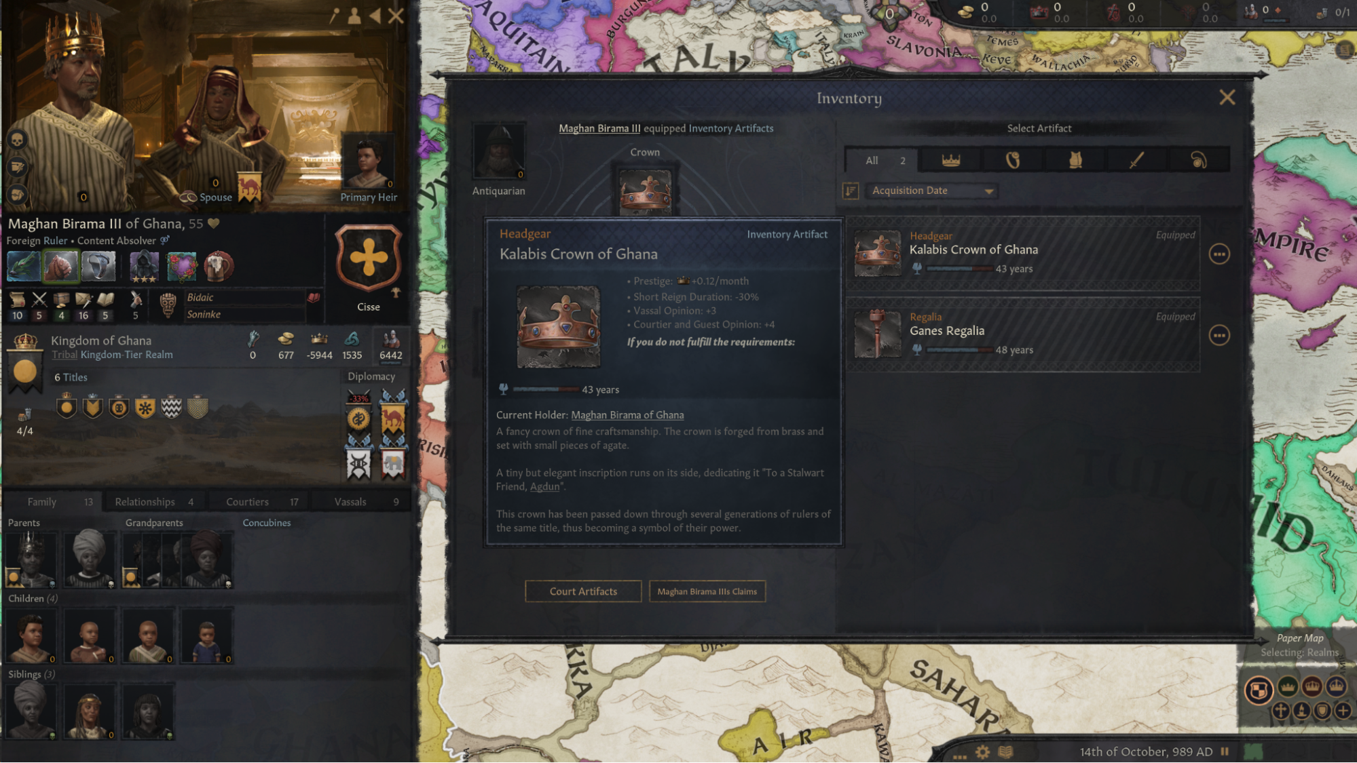Filter artifacts by crown category icon

click(x=950, y=160)
